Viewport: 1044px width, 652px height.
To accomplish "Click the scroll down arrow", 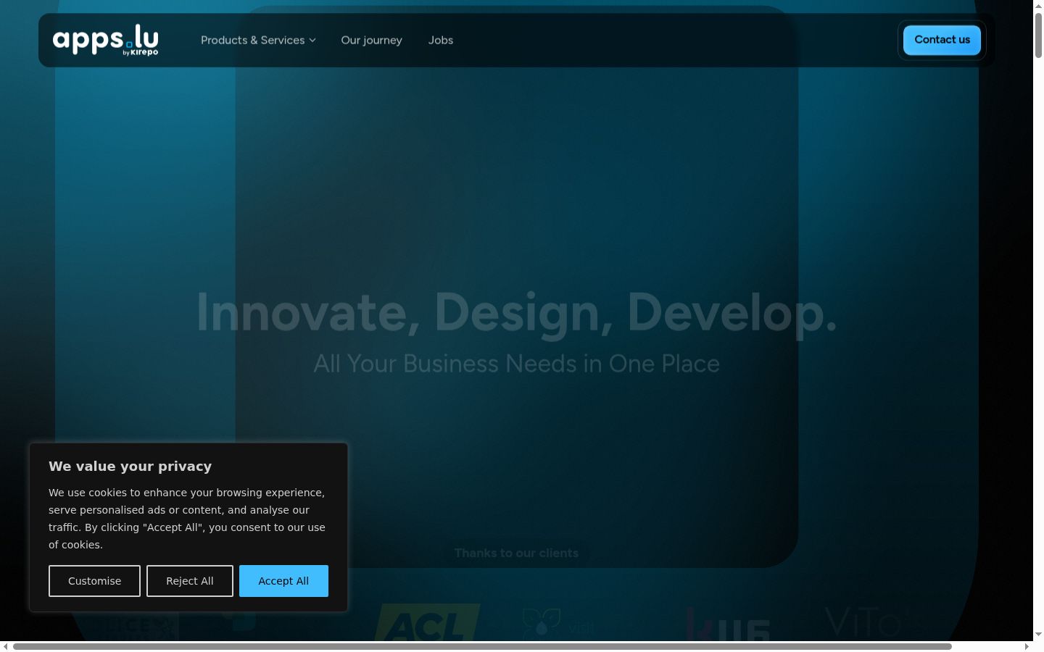I will click(1038, 635).
